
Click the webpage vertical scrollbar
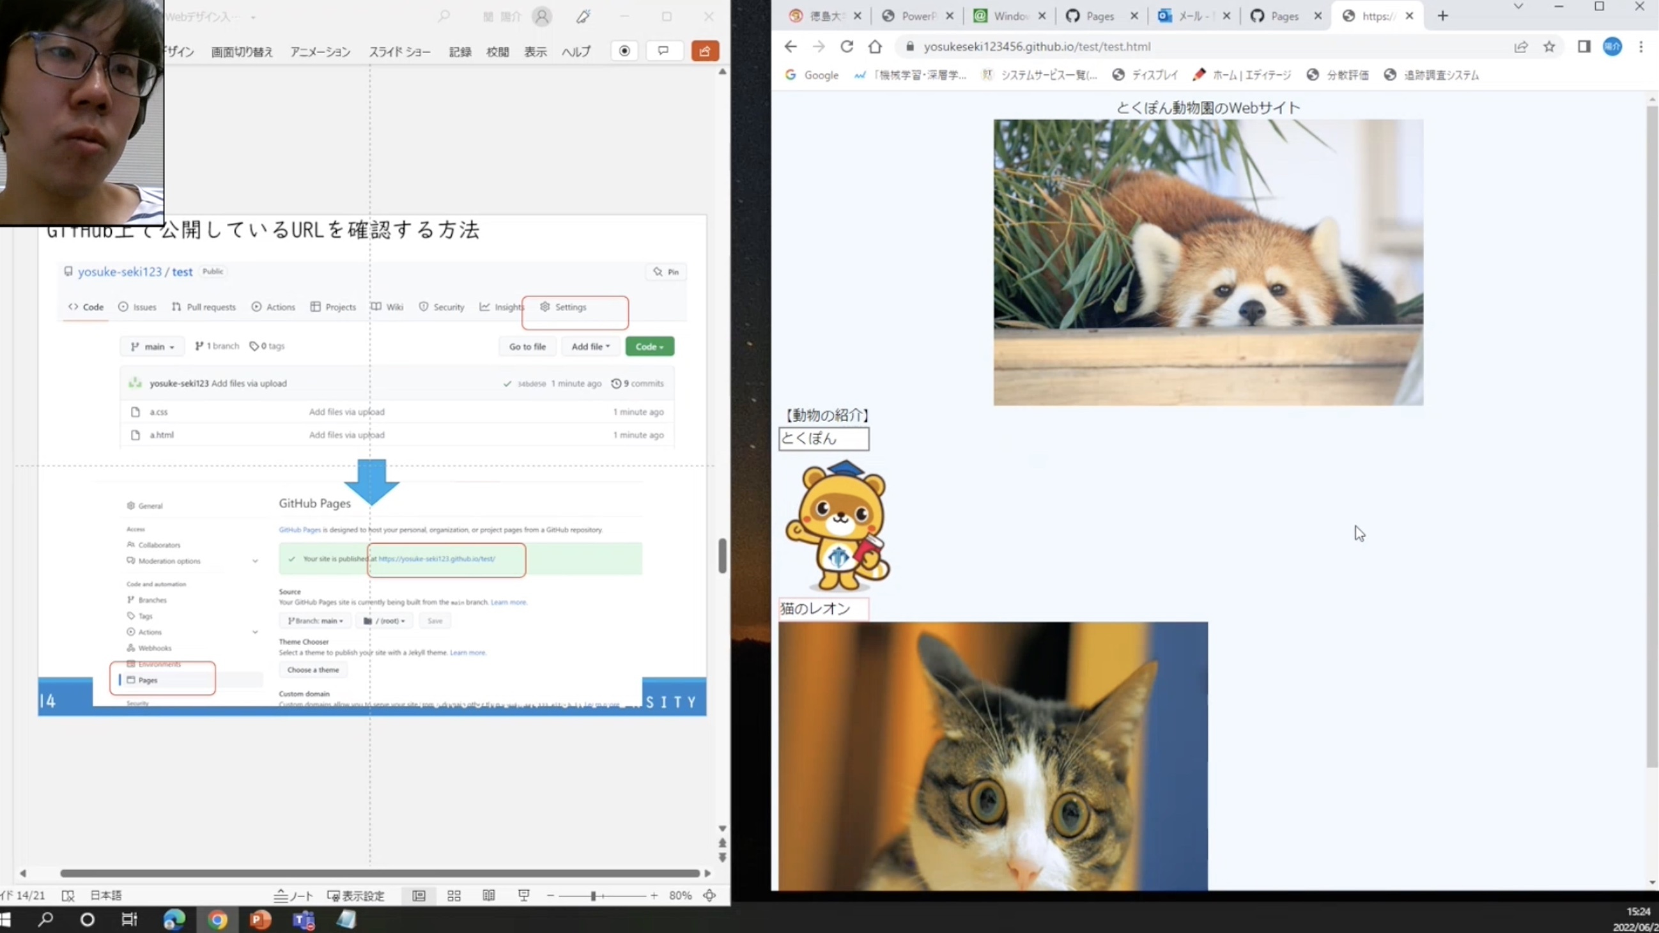click(1652, 436)
